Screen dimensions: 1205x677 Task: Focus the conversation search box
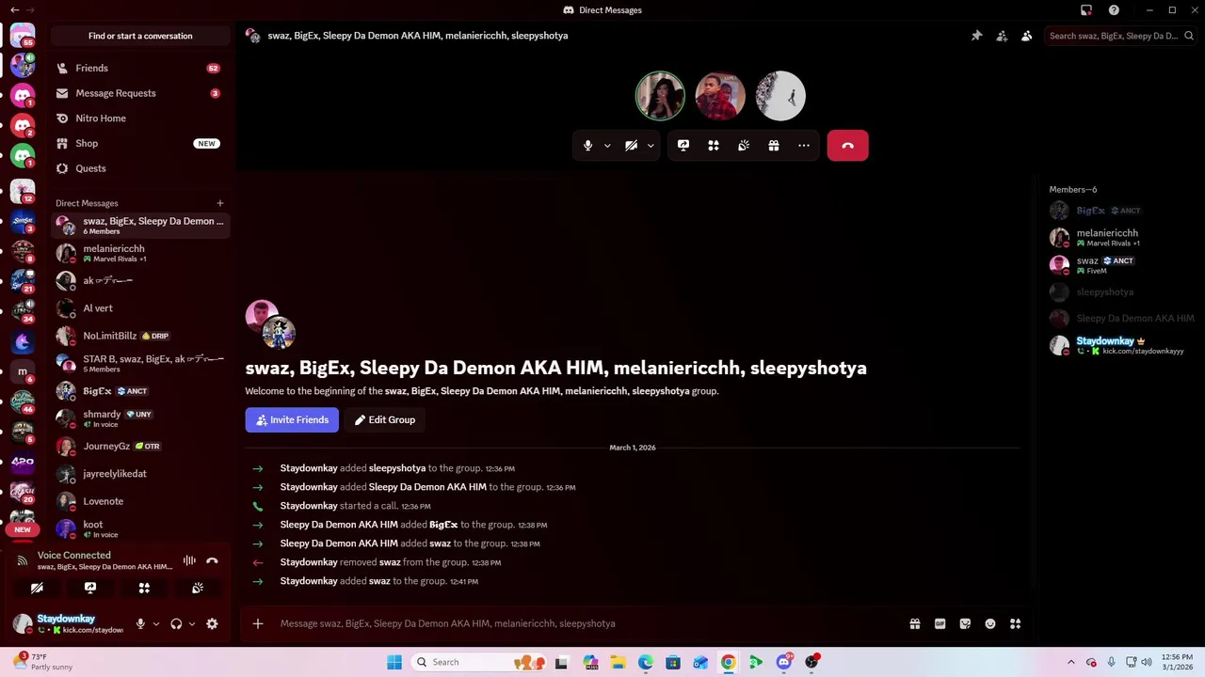1120,36
